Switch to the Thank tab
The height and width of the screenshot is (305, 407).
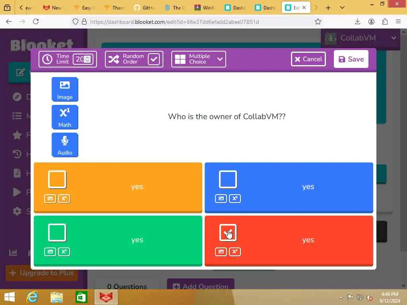[x=114, y=8]
